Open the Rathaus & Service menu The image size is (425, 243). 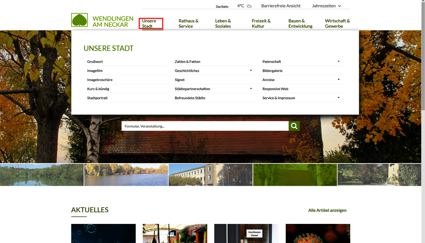pos(188,23)
